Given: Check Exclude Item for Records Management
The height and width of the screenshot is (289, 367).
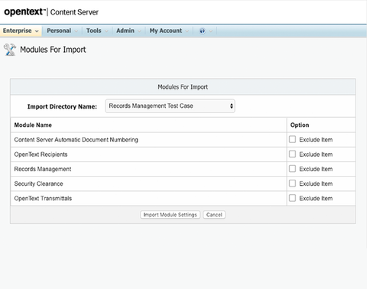Looking at the screenshot, I should pos(292,169).
